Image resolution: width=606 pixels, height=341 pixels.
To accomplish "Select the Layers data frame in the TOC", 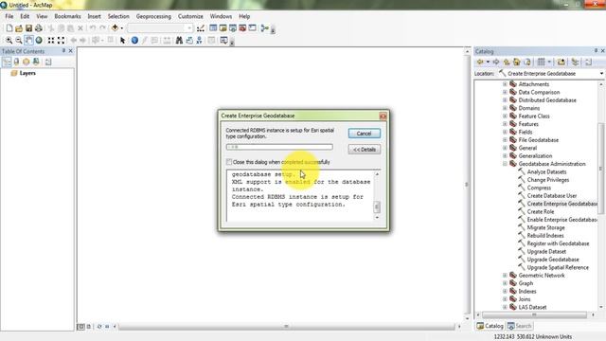I will [27, 73].
